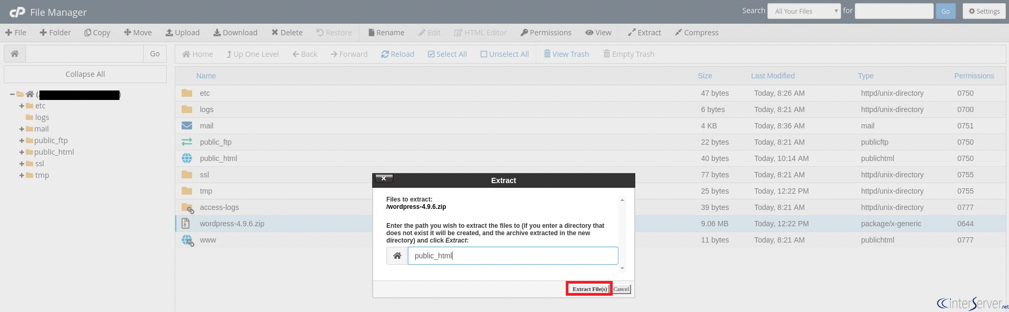Click the mail envelope icon in list
The width and height of the screenshot is (1009, 312).
click(187, 126)
